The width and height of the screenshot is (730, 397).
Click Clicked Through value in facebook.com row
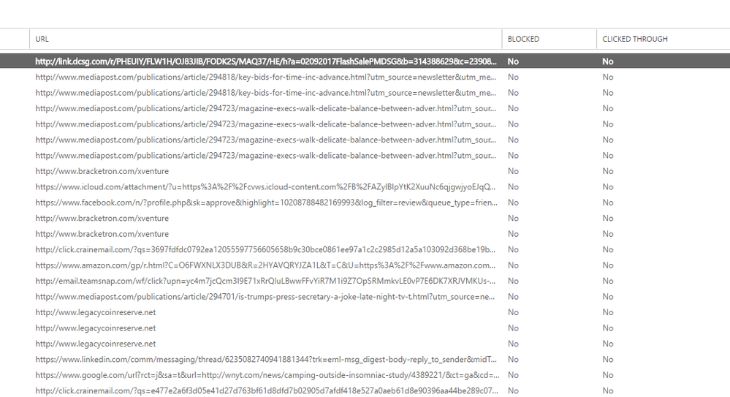pos(607,203)
